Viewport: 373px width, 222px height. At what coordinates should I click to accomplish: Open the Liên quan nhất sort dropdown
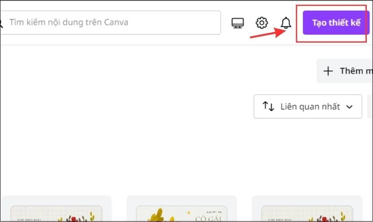308,107
